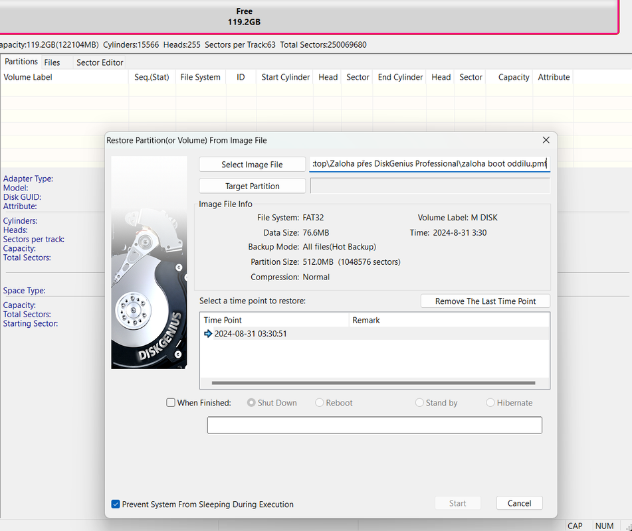Click the Attribute column header
Screen dimensions: 632x531
554,77
